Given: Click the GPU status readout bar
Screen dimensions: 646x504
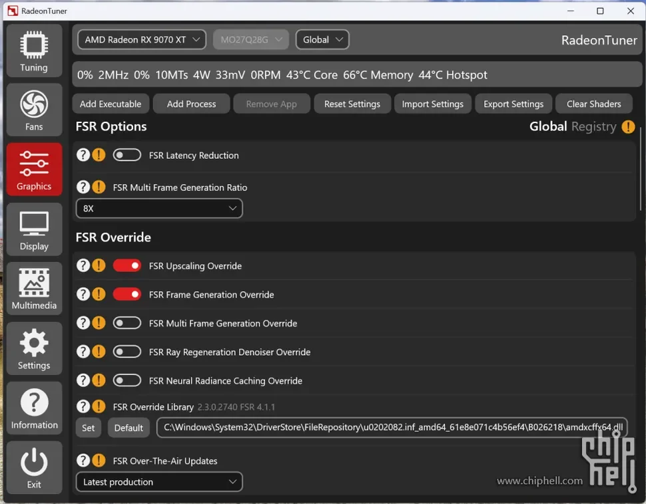Looking at the screenshot, I should (357, 75).
